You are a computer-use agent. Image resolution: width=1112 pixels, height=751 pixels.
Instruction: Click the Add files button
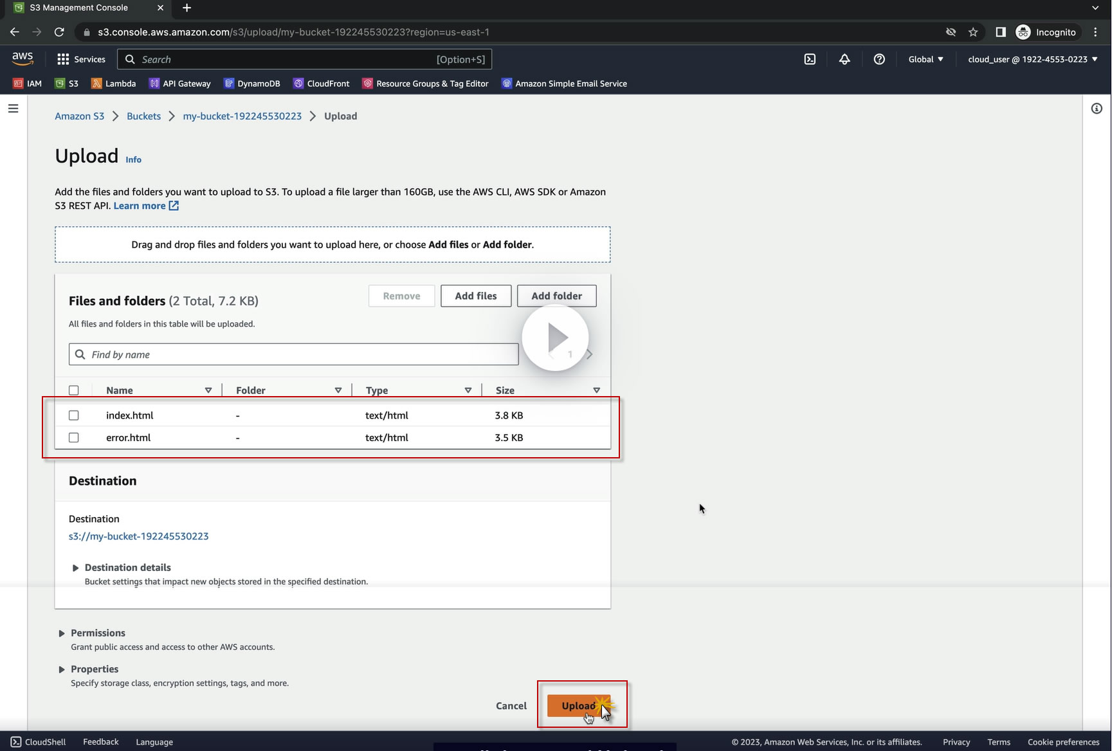coord(476,296)
